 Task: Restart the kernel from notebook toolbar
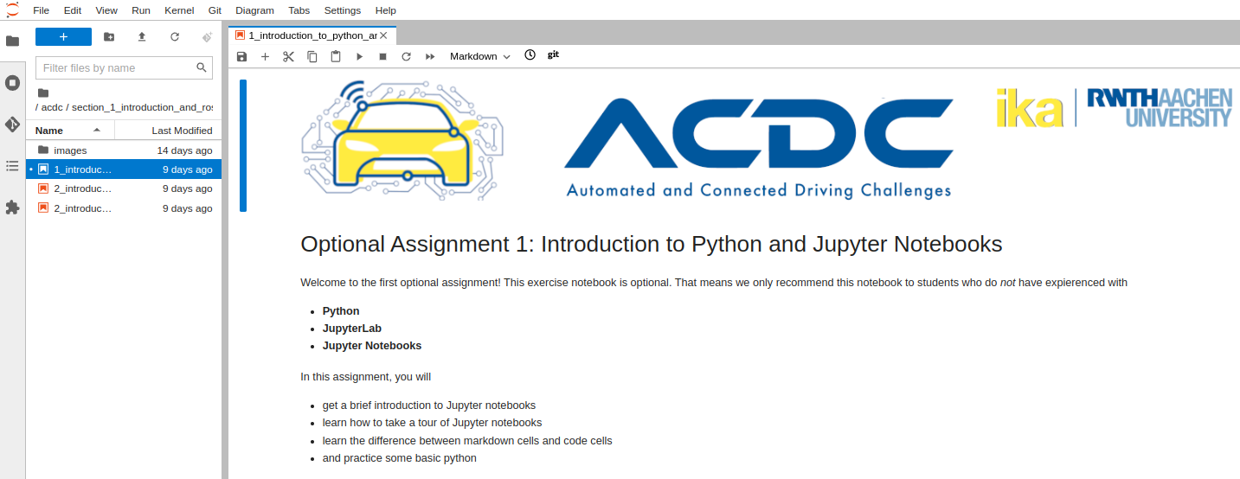pyautogui.click(x=406, y=56)
